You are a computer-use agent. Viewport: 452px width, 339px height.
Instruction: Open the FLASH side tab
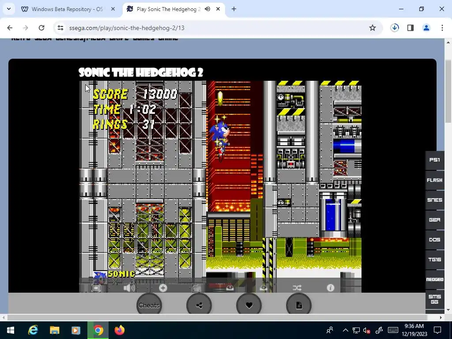(x=435, y=180)
